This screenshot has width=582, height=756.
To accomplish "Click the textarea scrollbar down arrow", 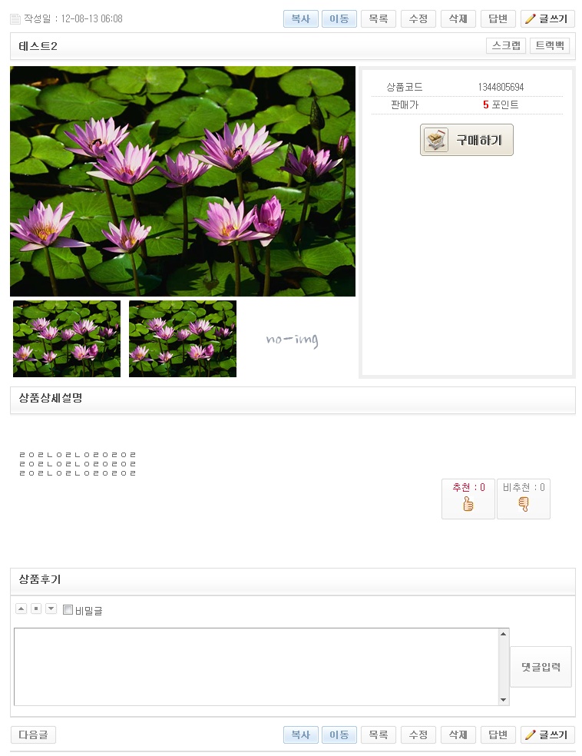I will click(503, 700).
